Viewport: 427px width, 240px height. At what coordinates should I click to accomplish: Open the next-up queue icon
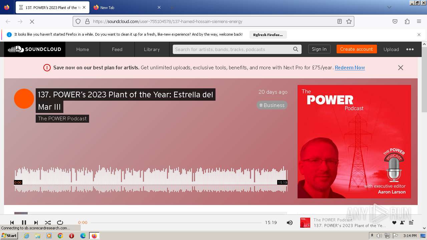[411, 222]
